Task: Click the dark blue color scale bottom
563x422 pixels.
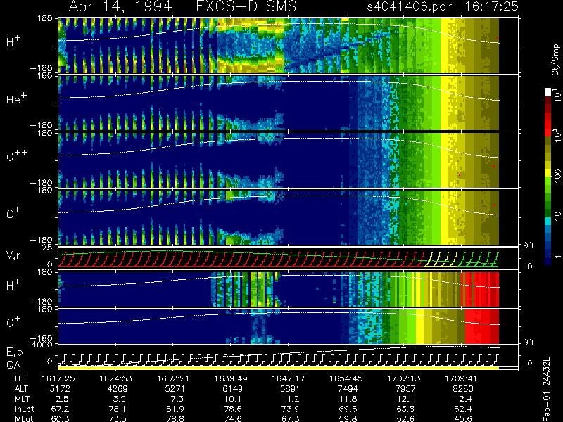Action: click(548, 260)
